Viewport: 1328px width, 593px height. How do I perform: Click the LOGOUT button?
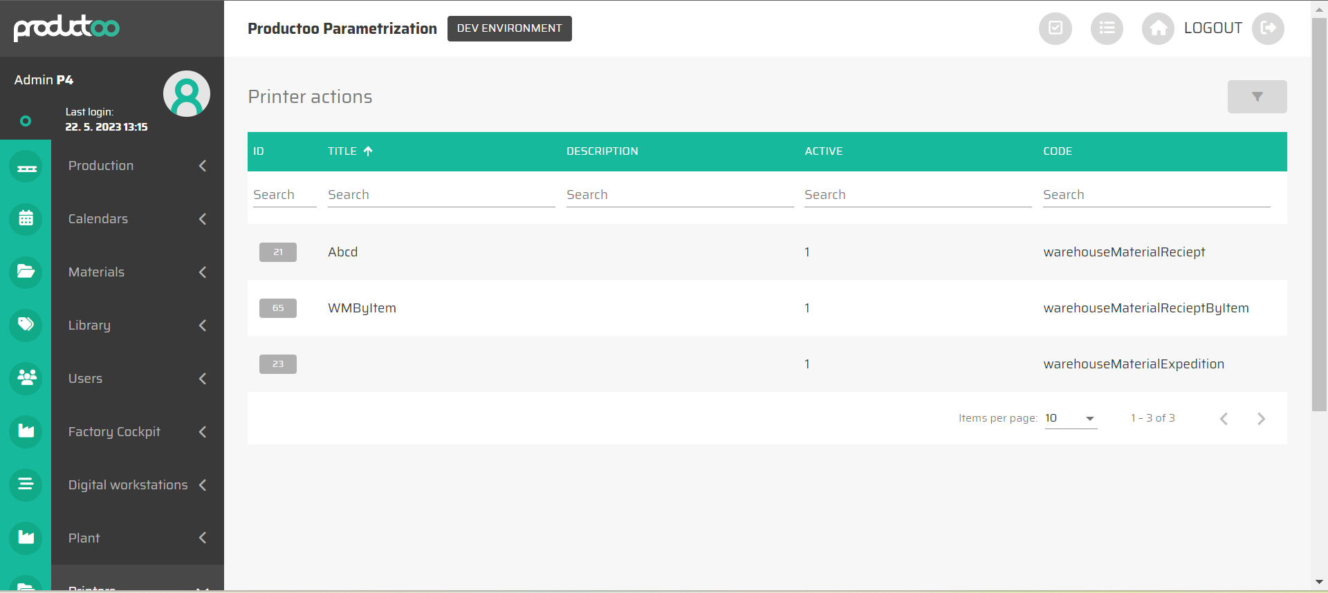[1213, 28]
